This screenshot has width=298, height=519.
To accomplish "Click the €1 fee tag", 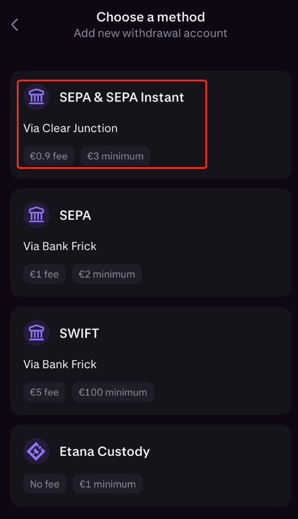I will coord(44,274).
